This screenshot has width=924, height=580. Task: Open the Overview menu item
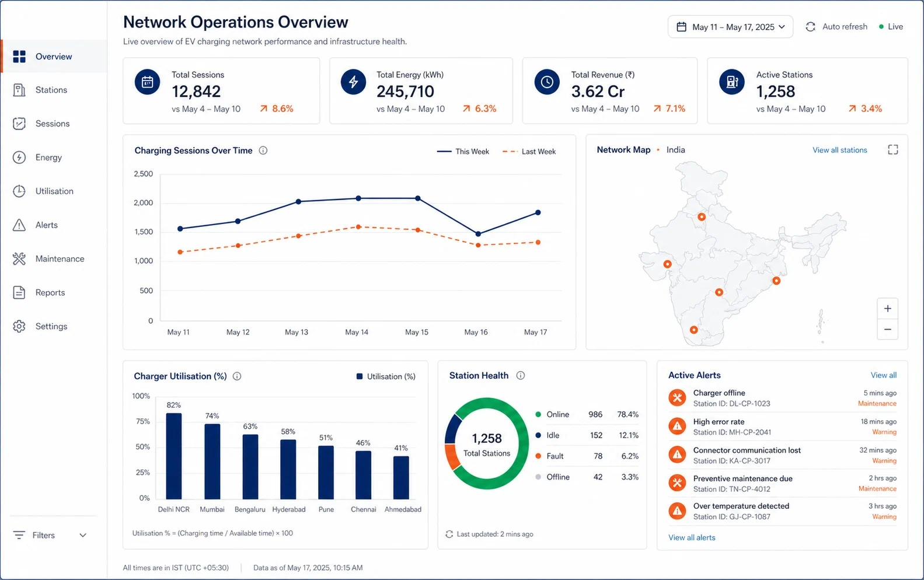[54, 57]
